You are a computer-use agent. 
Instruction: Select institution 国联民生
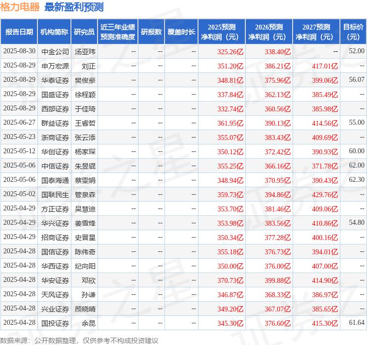pyautogui.click(x=55, y=195)
